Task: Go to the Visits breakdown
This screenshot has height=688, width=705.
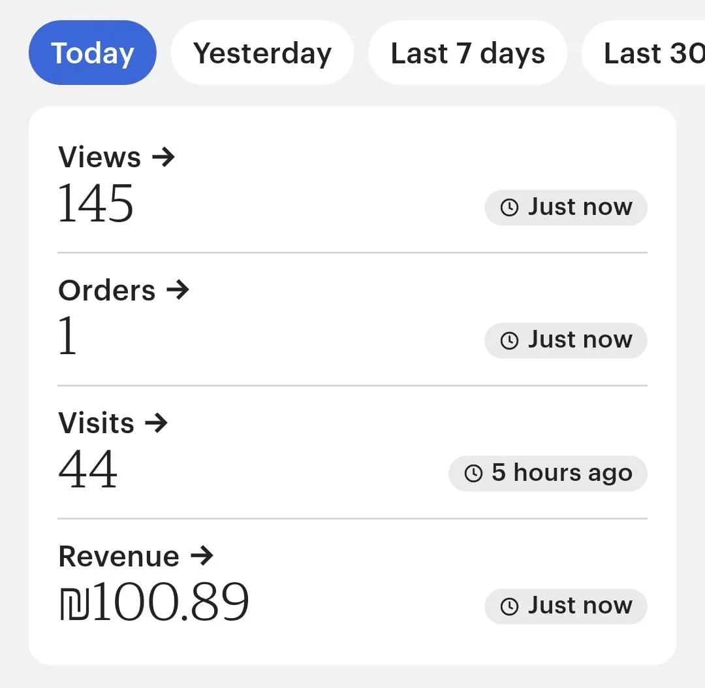Action: 97,423
